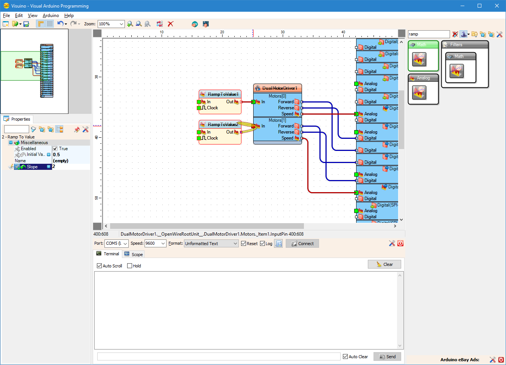Open the Zoom percentage dropdown
The width and height of the screenshot is (506, 365).
point(111,24)
